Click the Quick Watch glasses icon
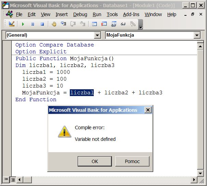 (x=123, y=24)
